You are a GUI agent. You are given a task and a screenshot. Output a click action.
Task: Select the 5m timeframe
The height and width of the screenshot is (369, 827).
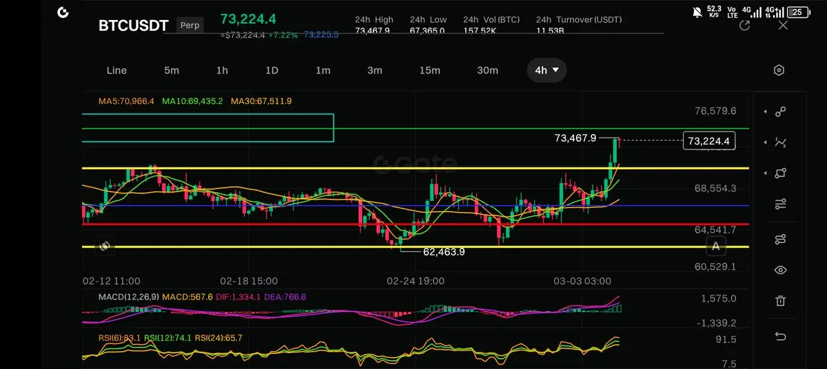[172, 70]
